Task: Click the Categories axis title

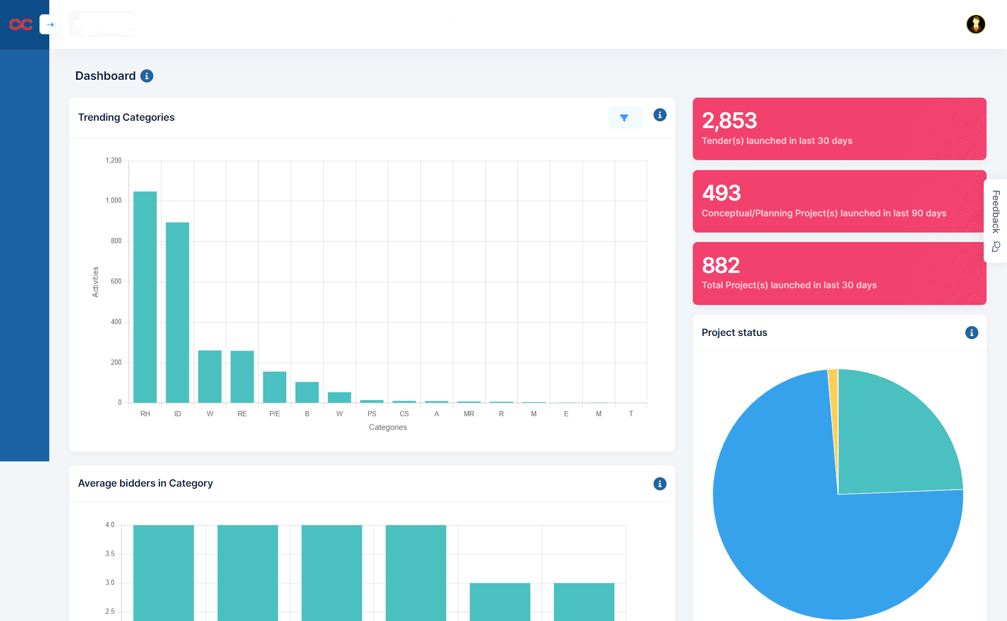Action: pyautogui.click(x=388, y=427)
